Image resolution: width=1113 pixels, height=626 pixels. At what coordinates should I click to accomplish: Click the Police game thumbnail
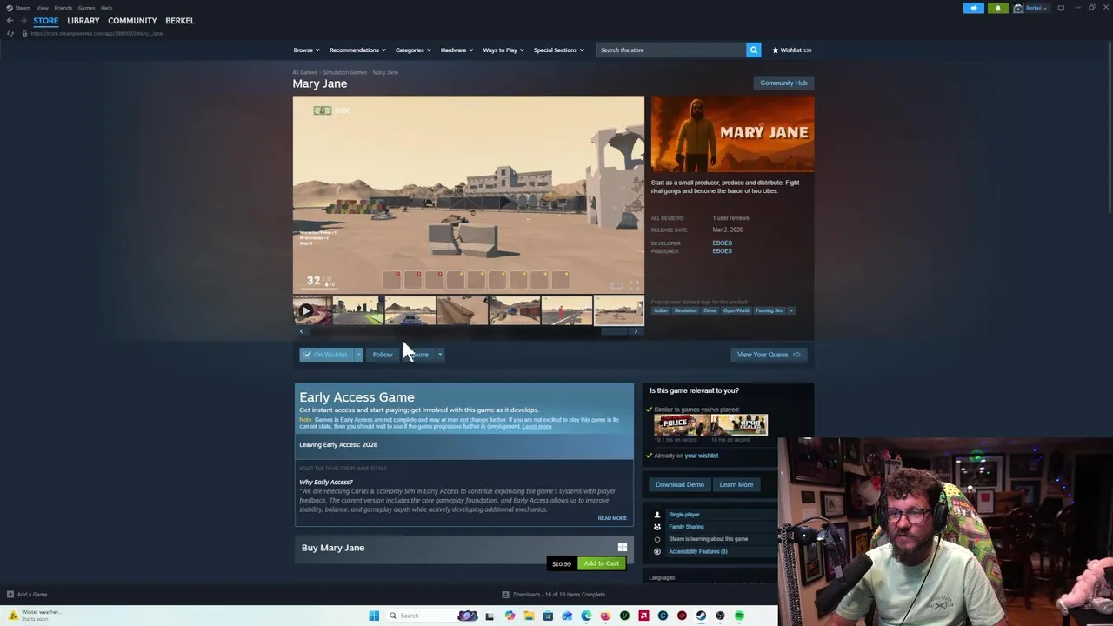coord(683,424)
